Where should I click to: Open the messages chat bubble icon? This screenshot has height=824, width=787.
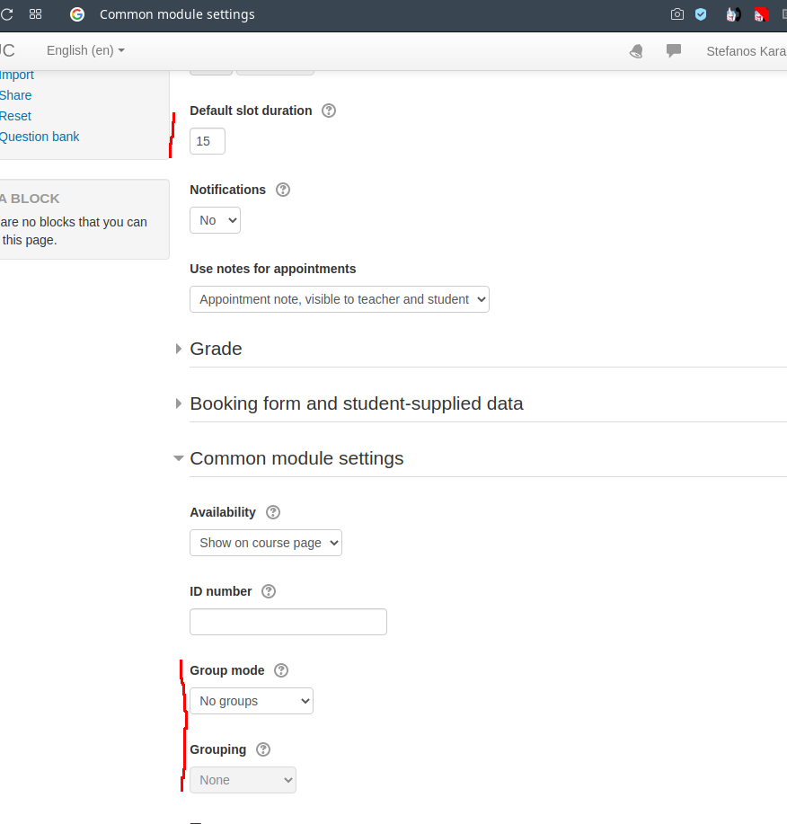[674, 51]
